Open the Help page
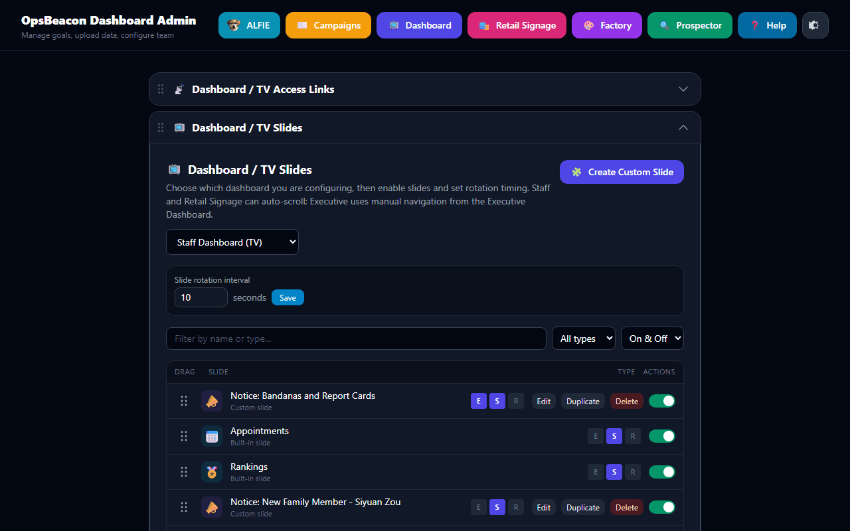This screenshot has width=850, height=531. tap(767, 25)
